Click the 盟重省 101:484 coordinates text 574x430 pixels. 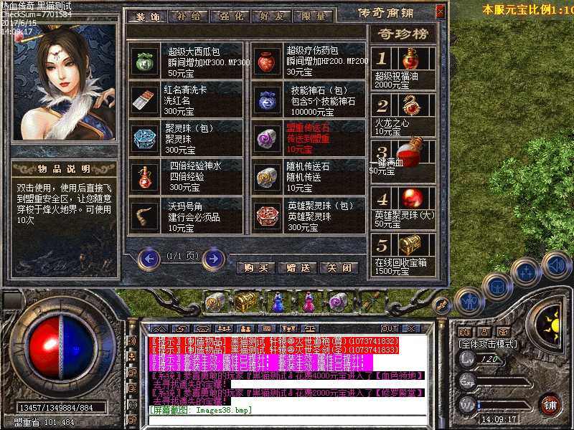(44, 422)
